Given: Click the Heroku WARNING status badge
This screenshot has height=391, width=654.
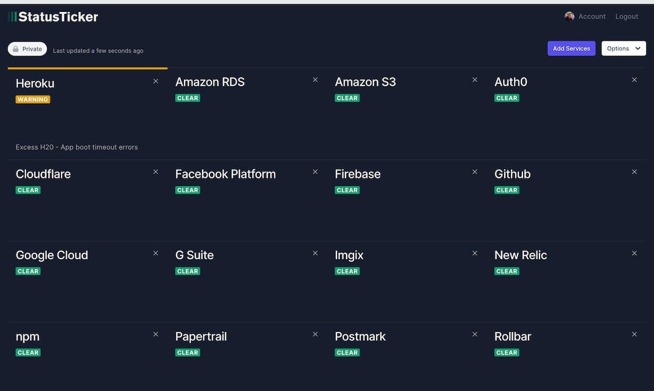Looking at the screenshot, I should coord(33,100).
